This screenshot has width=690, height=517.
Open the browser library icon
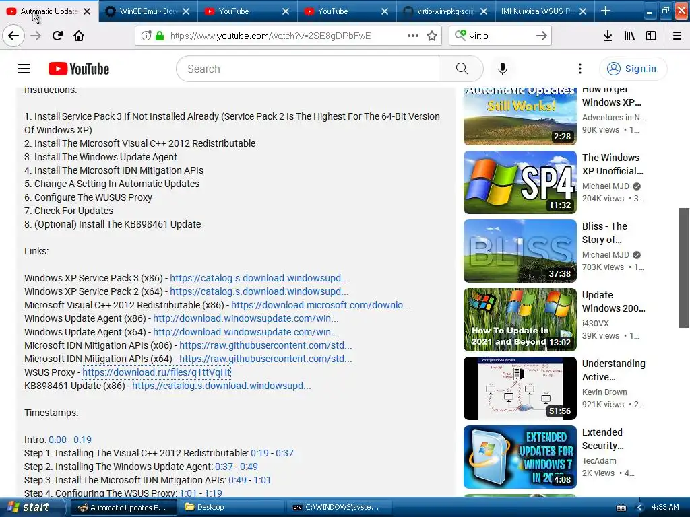click(629, 36)
